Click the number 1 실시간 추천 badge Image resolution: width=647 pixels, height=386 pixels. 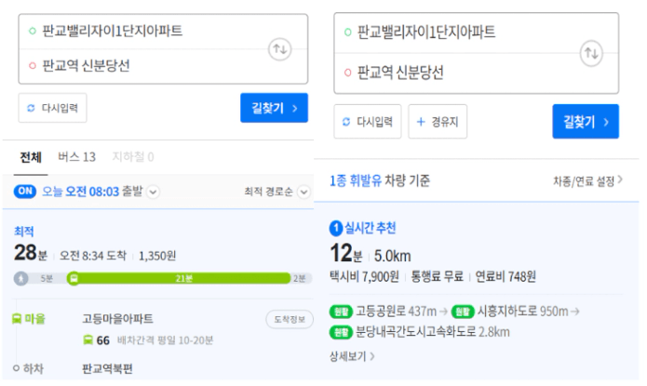(335, 228)
